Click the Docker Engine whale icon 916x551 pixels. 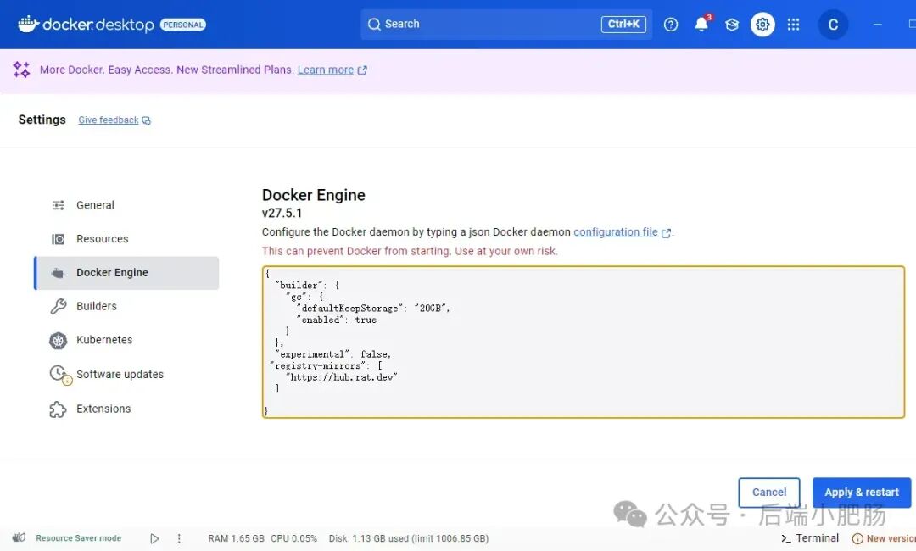click(x=58, y=273)
